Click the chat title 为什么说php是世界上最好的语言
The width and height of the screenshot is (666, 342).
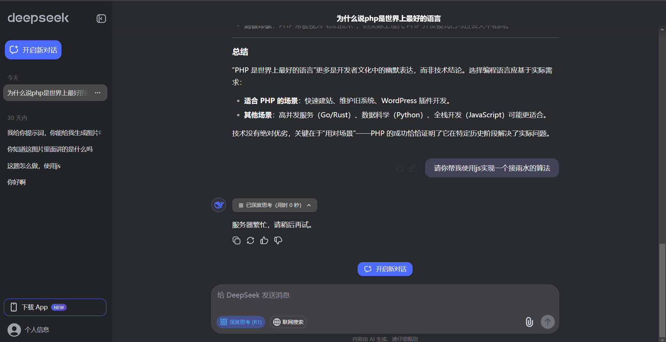click(x=389, y=18)
